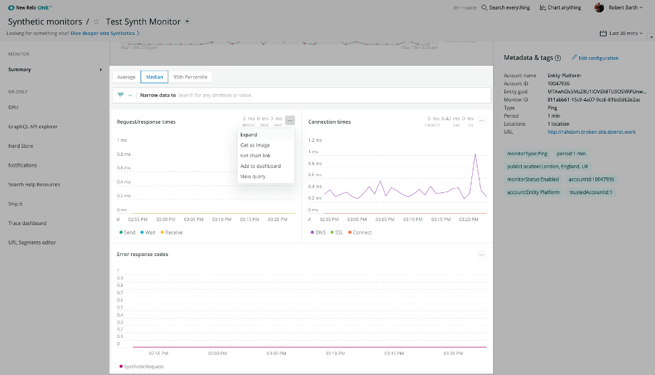Choose Expand from the chart menu
Screen dimensions: 655x375
pyautogui.click(x=266, y=135)
